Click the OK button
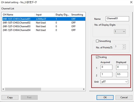The width and height of the screenshot is (134, 102). [x=105, y=97]
